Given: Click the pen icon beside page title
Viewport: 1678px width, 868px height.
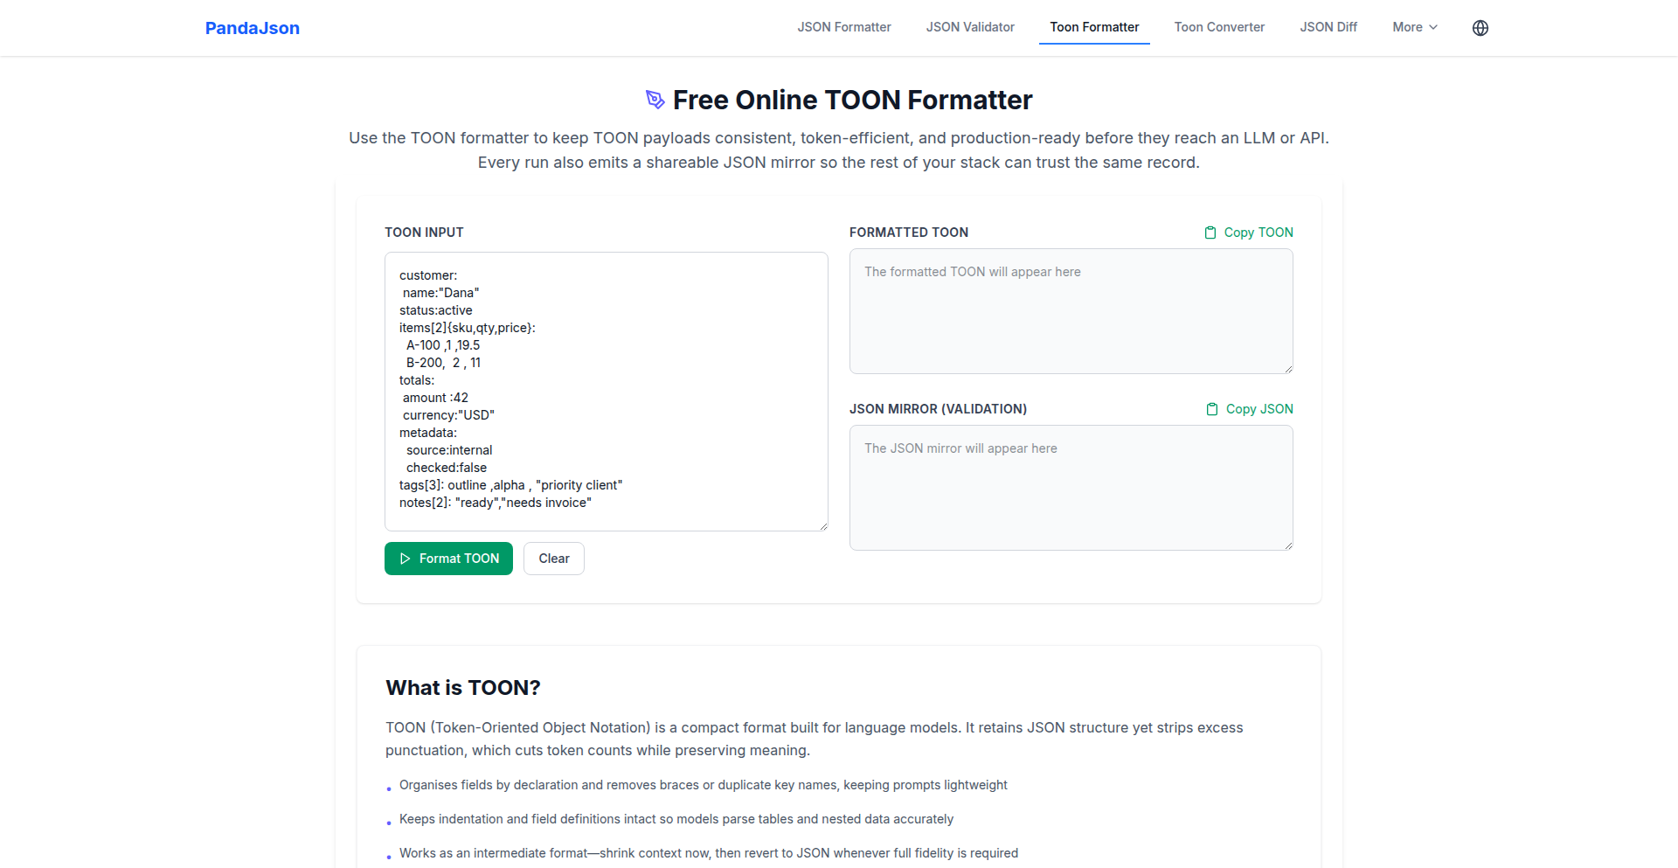Looking at the screenshot, I should (x=655, y=100).
